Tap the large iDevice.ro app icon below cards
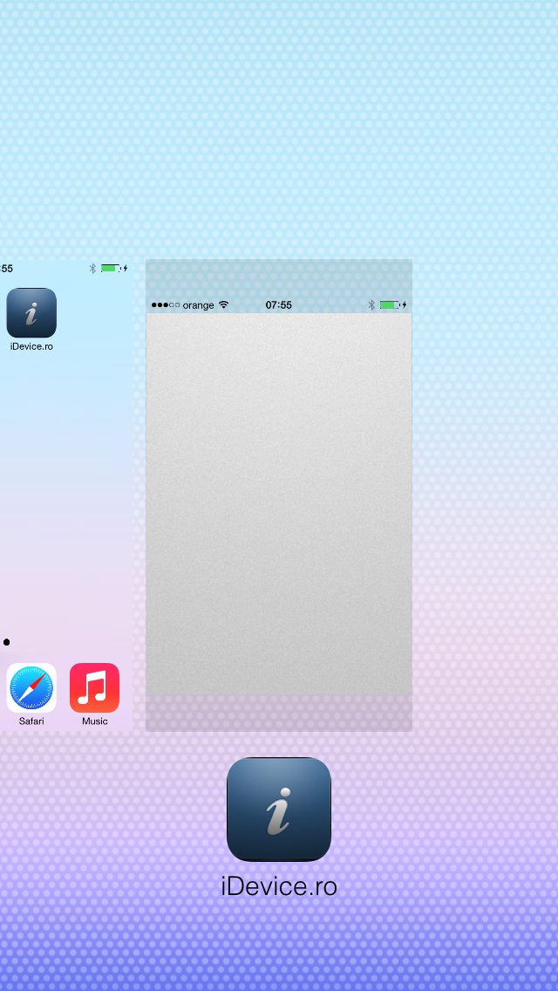The height and width of the screenshot is (991, 558). pyautogui.click(x=279, y=809)
